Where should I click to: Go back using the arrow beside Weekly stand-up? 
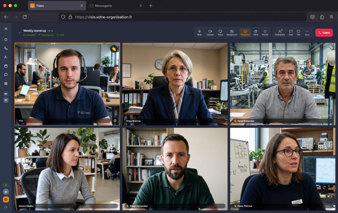pyautogui.click(x=19, y=33)
